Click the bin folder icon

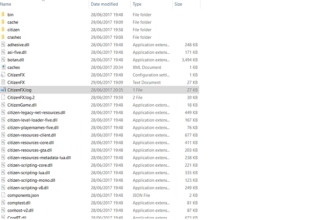tap(3, 14)
